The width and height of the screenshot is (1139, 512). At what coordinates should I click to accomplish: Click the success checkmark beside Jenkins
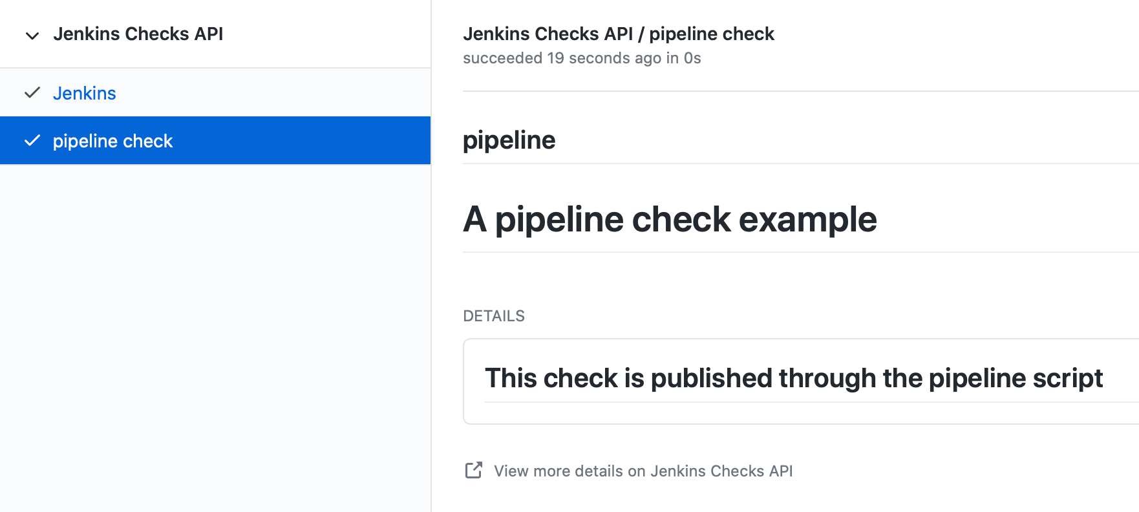[x=32, y=93]
